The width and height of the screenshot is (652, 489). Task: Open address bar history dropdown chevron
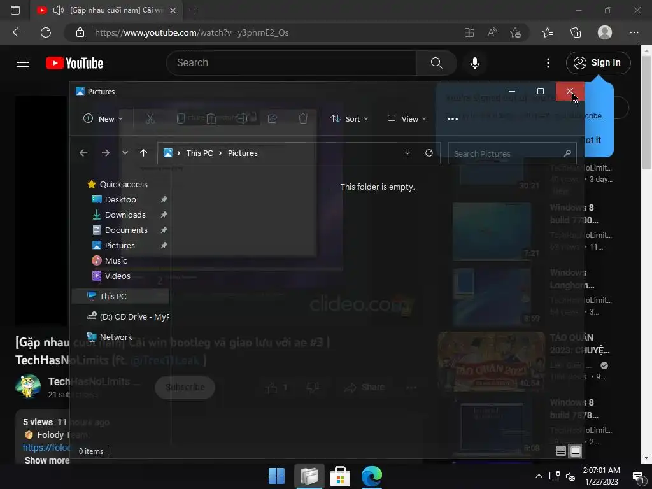tap(407, 153)
